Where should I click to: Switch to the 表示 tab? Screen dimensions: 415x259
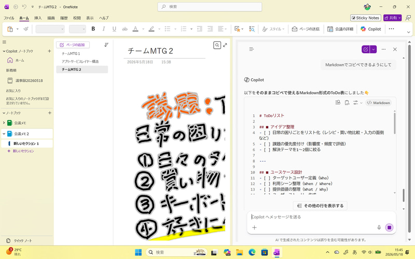(x=90, y=18)
